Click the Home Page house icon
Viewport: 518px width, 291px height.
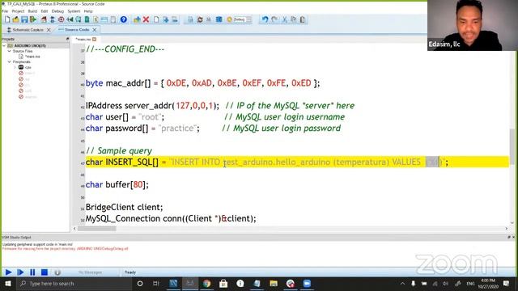point(44,19)
